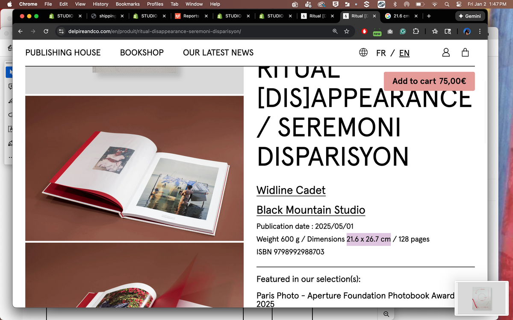Reload the page with the refresh icon

pos(46,31)
